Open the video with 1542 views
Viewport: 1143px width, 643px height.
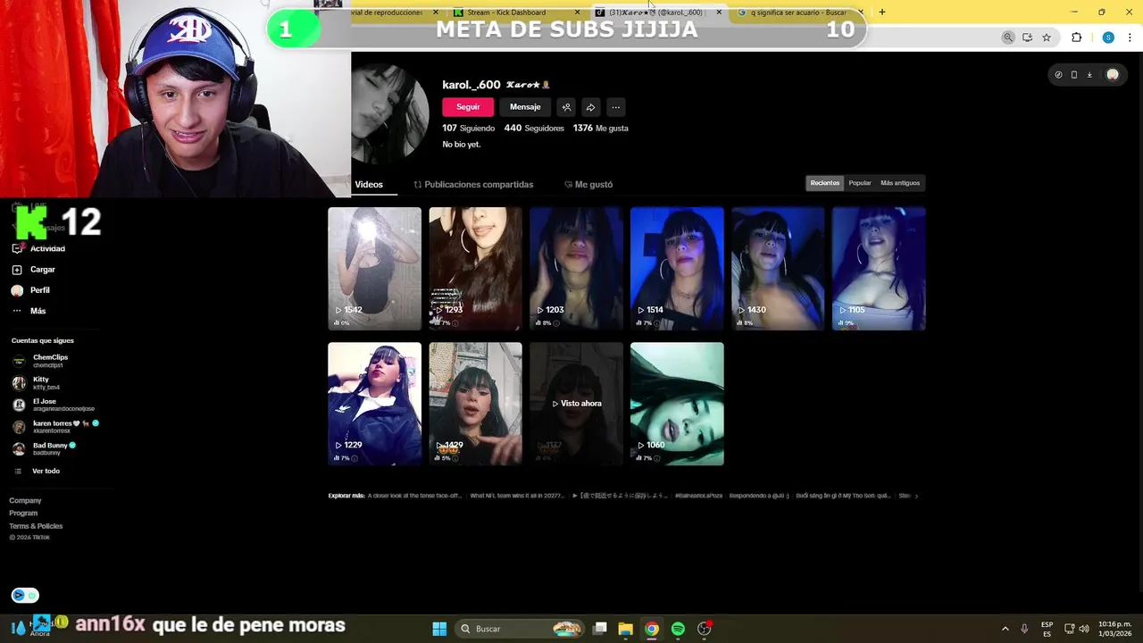374,268
